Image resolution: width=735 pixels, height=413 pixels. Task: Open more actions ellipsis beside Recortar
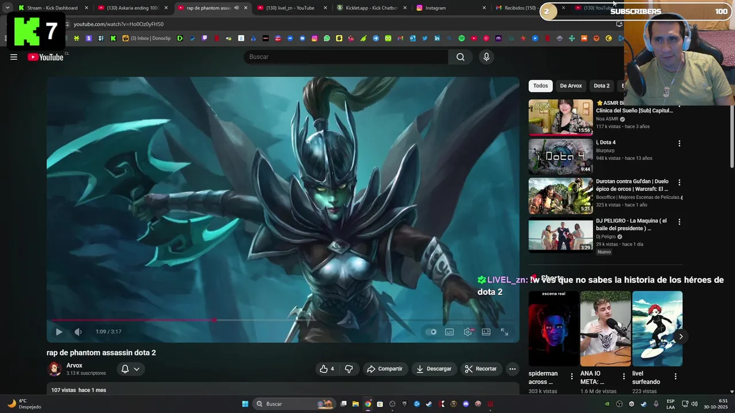click(x=512, y=369)
